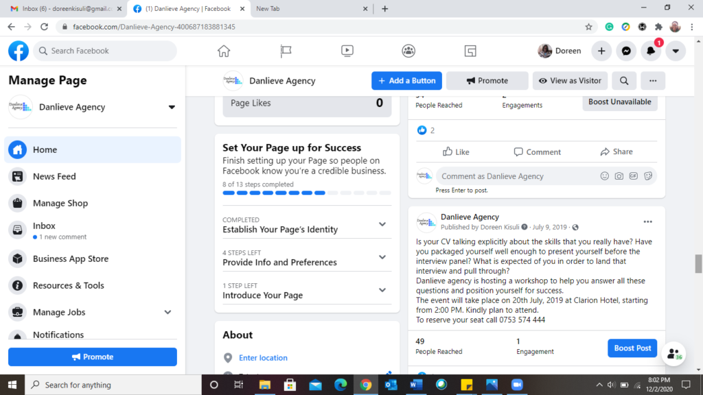Expand Manage Jobs submenu
The height and width of the screenshot is (395, 703).
pos(168,312)
